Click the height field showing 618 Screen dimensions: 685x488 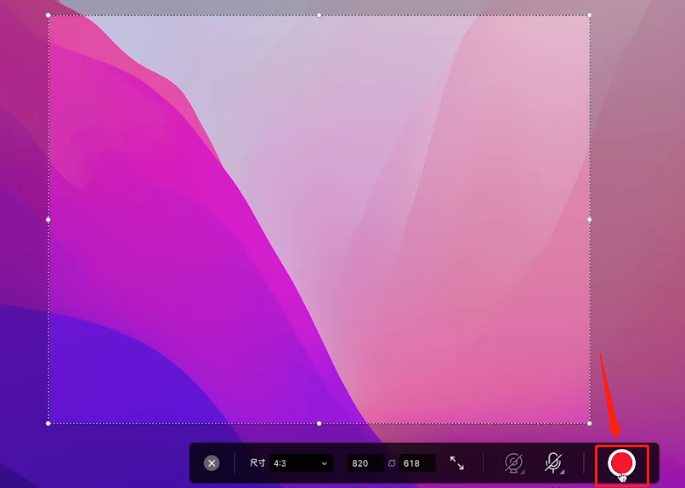pyautogui.click(x=417, y=463)
